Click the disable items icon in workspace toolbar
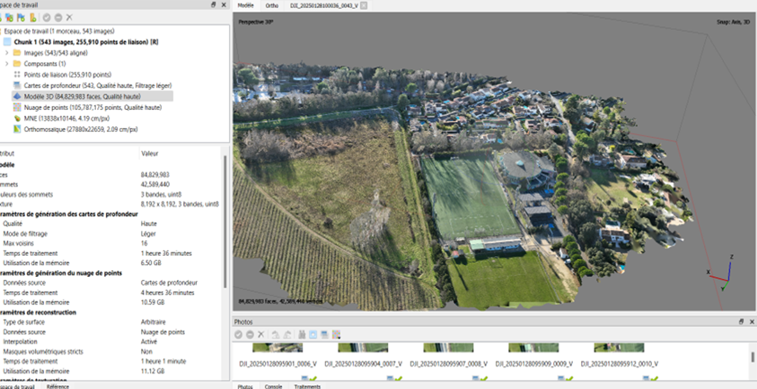757x389 pixels. point(58,17)
